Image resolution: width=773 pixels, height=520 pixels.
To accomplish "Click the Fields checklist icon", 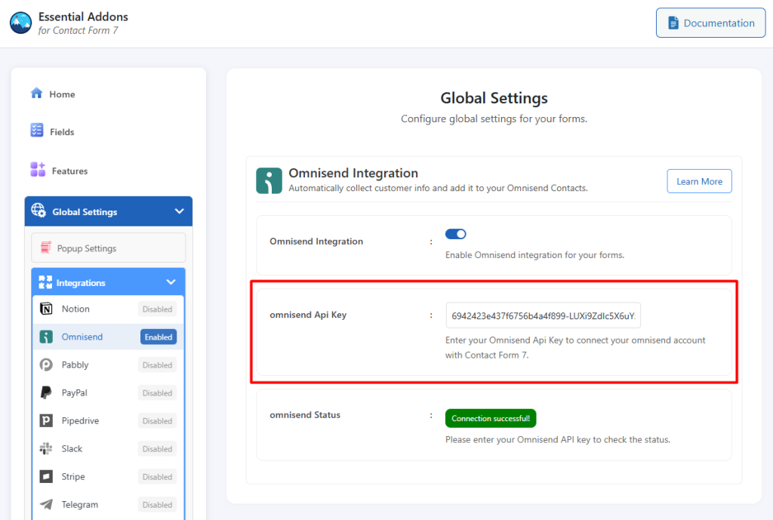I will tap(37, 130).
